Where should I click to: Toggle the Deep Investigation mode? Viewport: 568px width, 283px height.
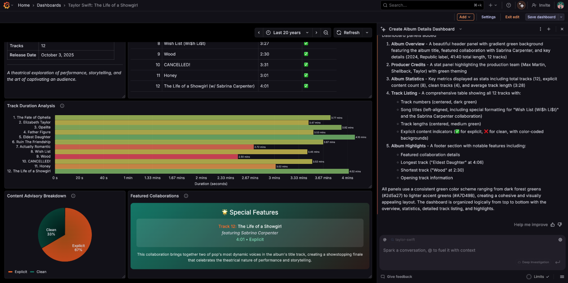click(533, 262)
